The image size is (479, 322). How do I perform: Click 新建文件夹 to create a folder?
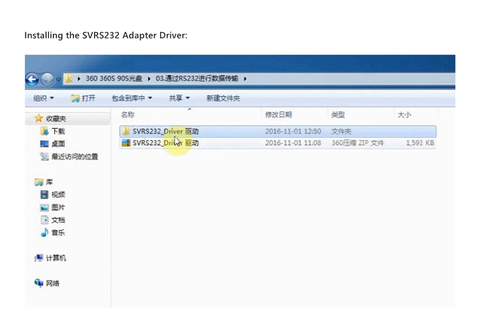(x=223, y=98)
